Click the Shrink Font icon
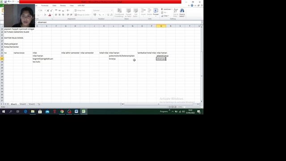This screenshot has height=161, width=286. 51,11
